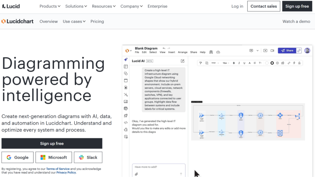Click the copy link icon next to Share
315x177 pixels.
click(x=299, y=50)
